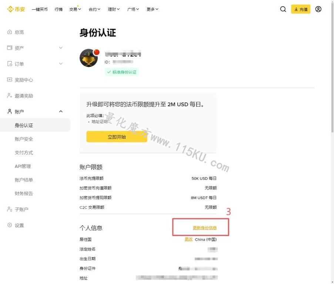This screenshot has width=334, height=284.
Task: Click the 立即开始 button
Action: pos(117,137)
